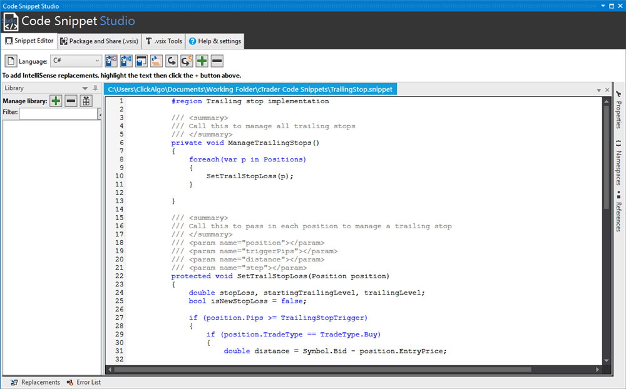626x389 pixels.
Task: Open a snippet file with the folder icon
Action: tap(156, 61)
